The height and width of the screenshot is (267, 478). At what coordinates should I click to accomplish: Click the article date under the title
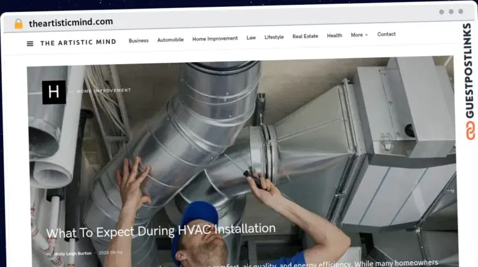[110, 253]
